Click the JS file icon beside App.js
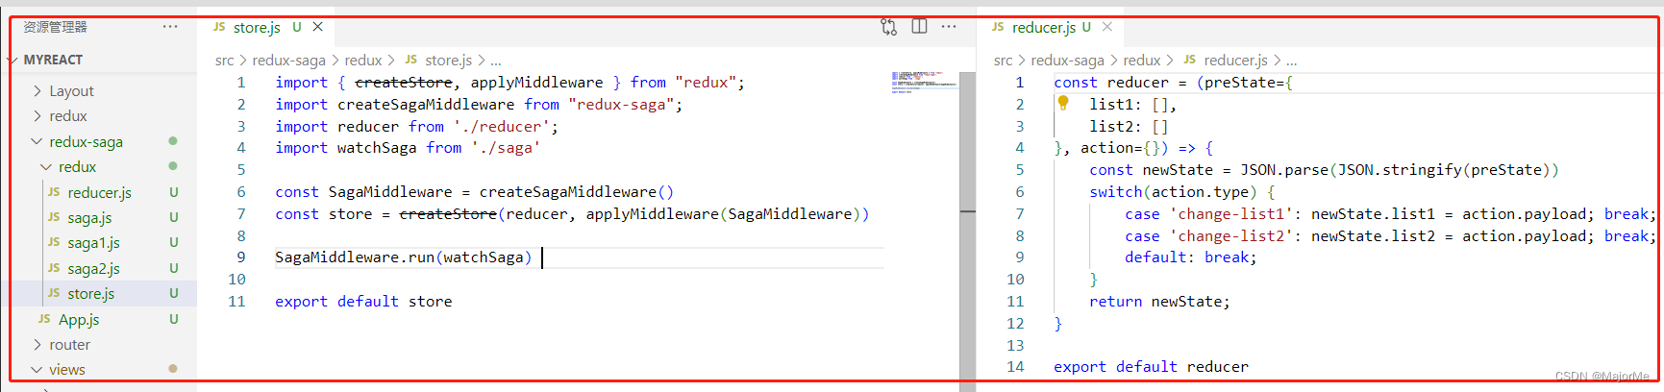1664x392 pixels. click(x=44, y=319)
